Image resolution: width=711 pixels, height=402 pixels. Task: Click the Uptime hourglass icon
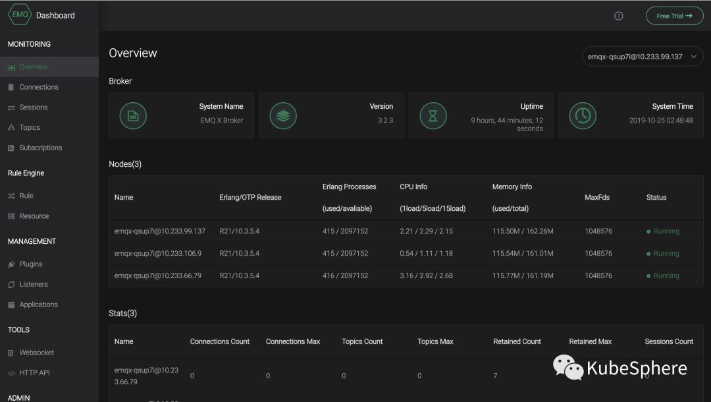coord(433,116)
